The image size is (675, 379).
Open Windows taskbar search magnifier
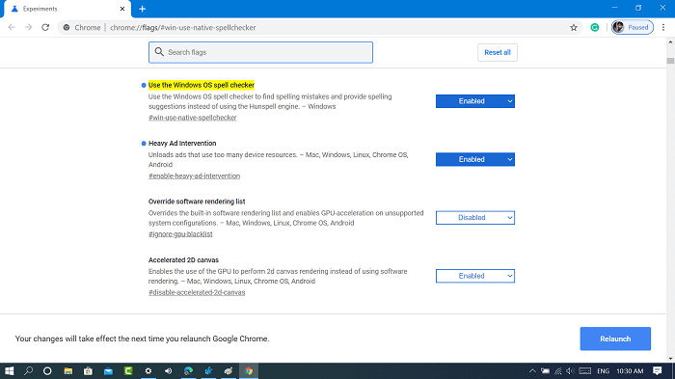coord(28,371)
